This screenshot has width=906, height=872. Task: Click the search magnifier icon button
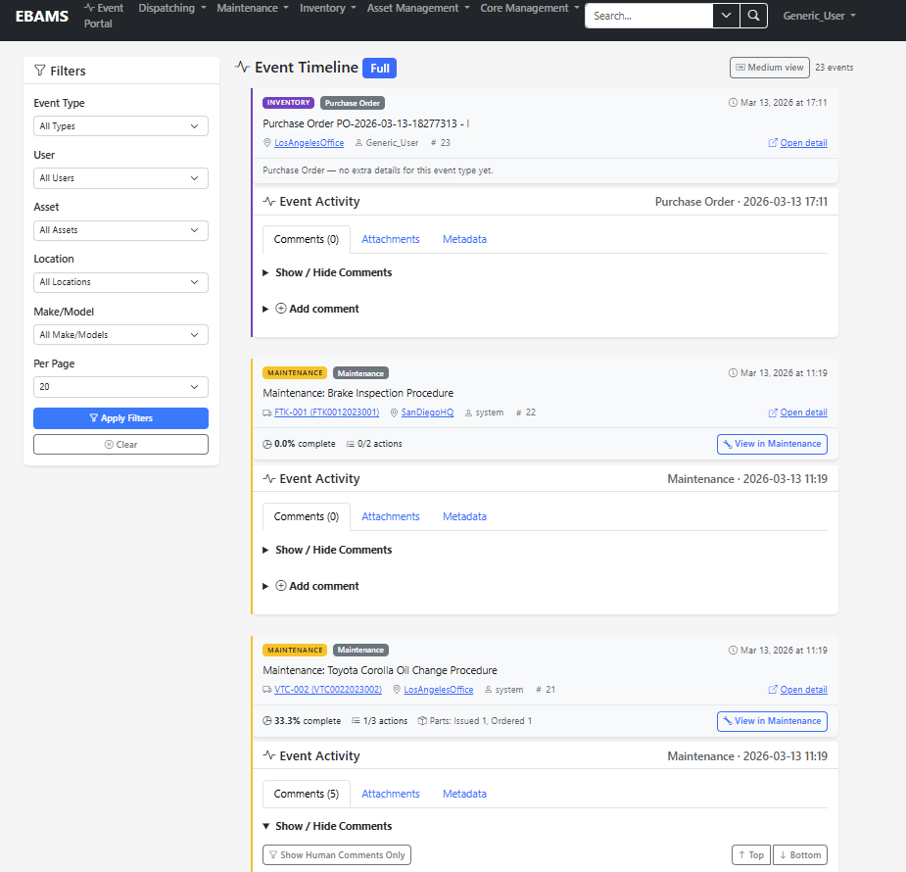753,16
